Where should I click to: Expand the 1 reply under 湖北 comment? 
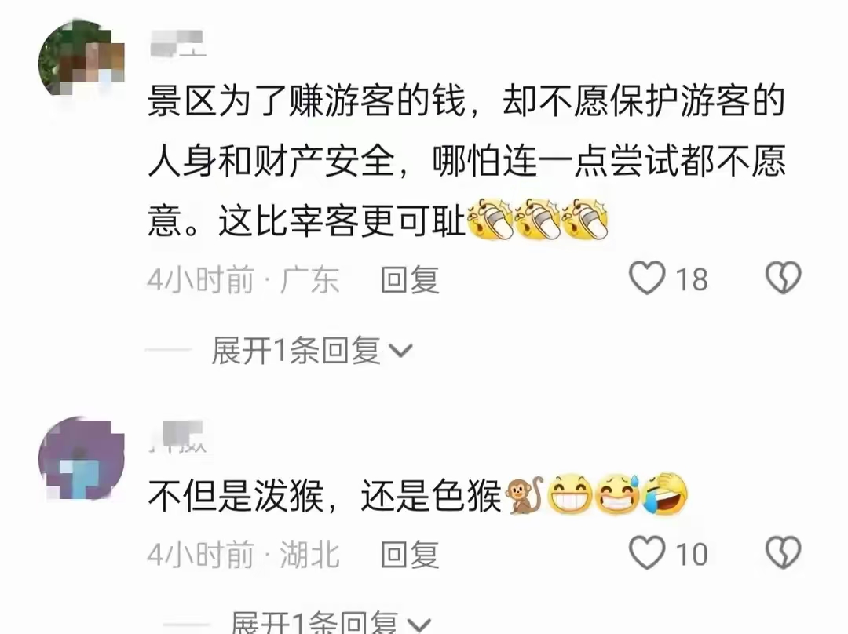[330, 623]
